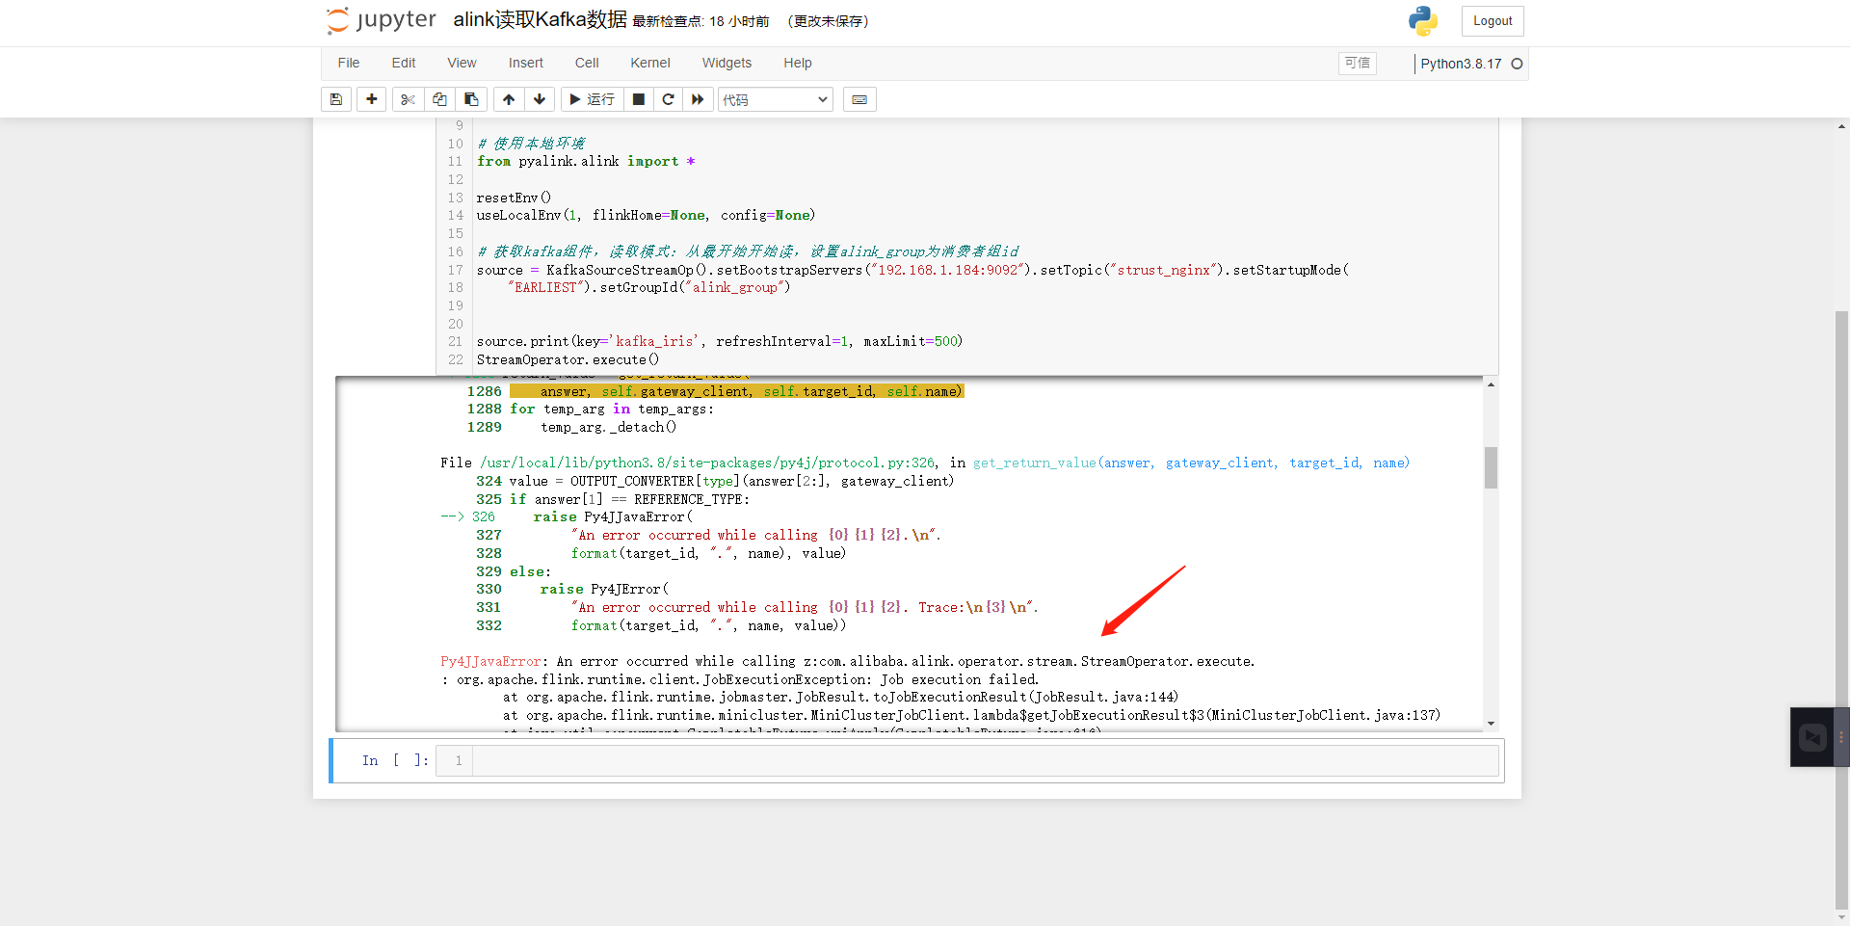This screenshot has height=926, width=1850.
Task: Open the Kernel menu
Action: point(650,63)
